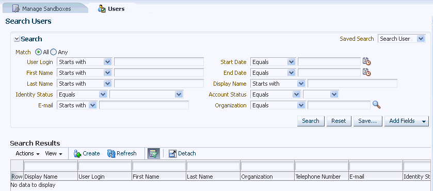Image resolution: width=433 pixels, height=191 pixels.
Task: Click the filter box above First Name column
Action: [159, 166]
